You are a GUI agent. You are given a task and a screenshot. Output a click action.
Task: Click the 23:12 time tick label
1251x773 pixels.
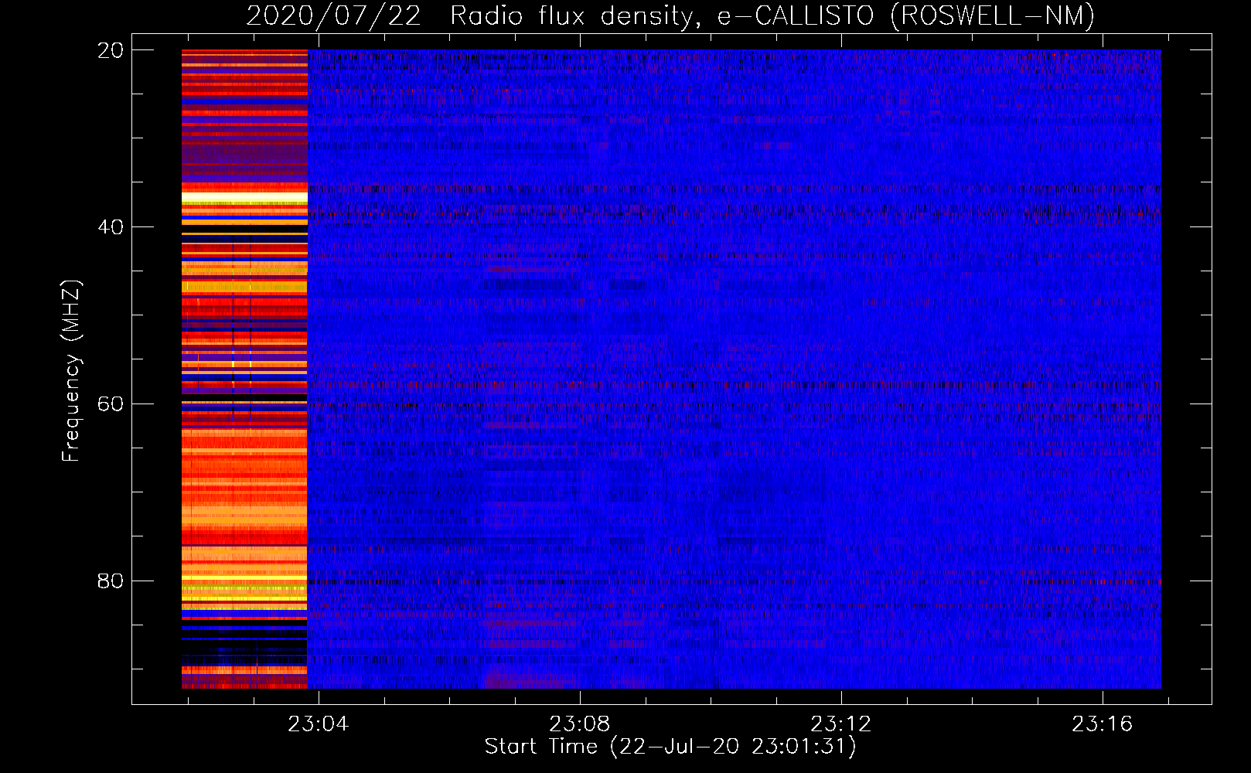click(841, 724)
